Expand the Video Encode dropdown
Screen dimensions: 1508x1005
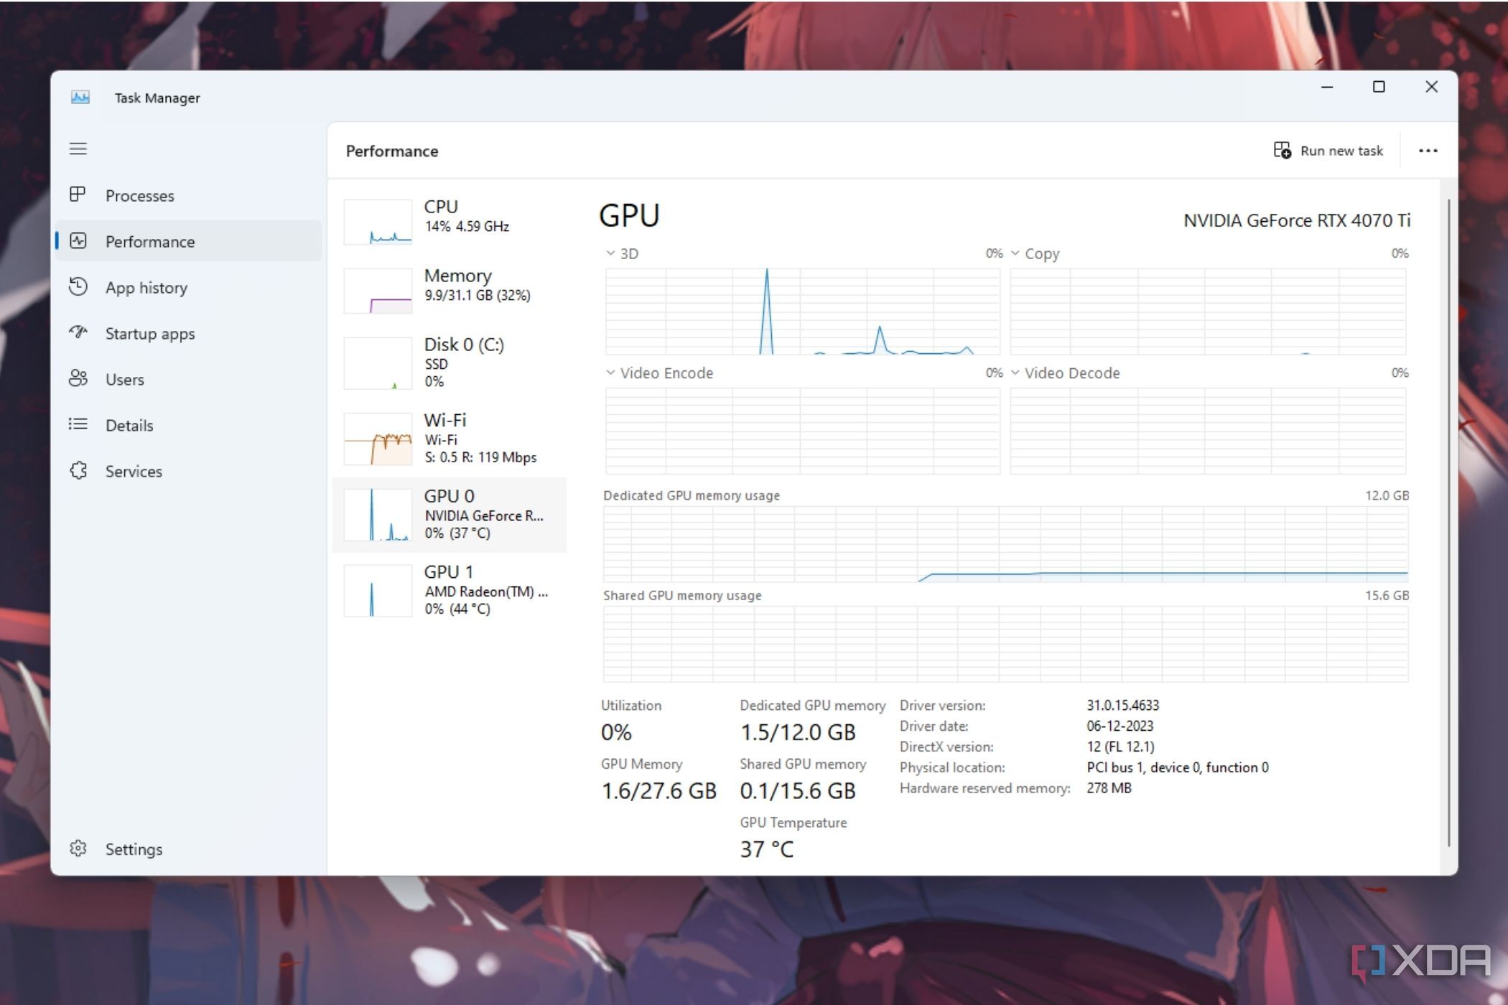[606, 373]
